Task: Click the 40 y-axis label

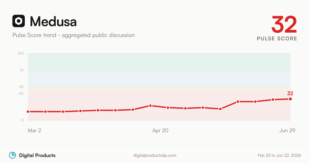Action: (21, 93)
